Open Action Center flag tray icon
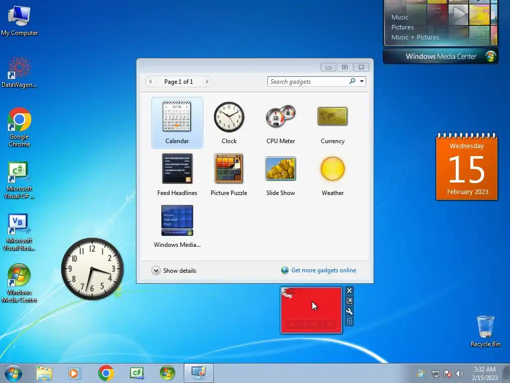The image size is (510, 383). (x=448, y=374)
